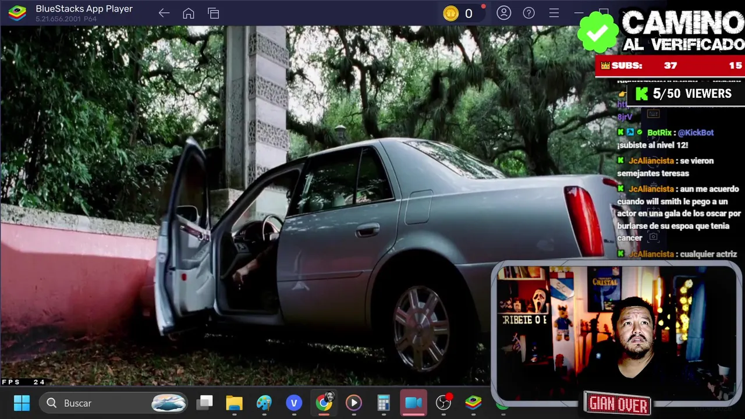Screen dimensions: 745x419
Task: Click the Buscar search box in taskbar
Action: point(114,403)
